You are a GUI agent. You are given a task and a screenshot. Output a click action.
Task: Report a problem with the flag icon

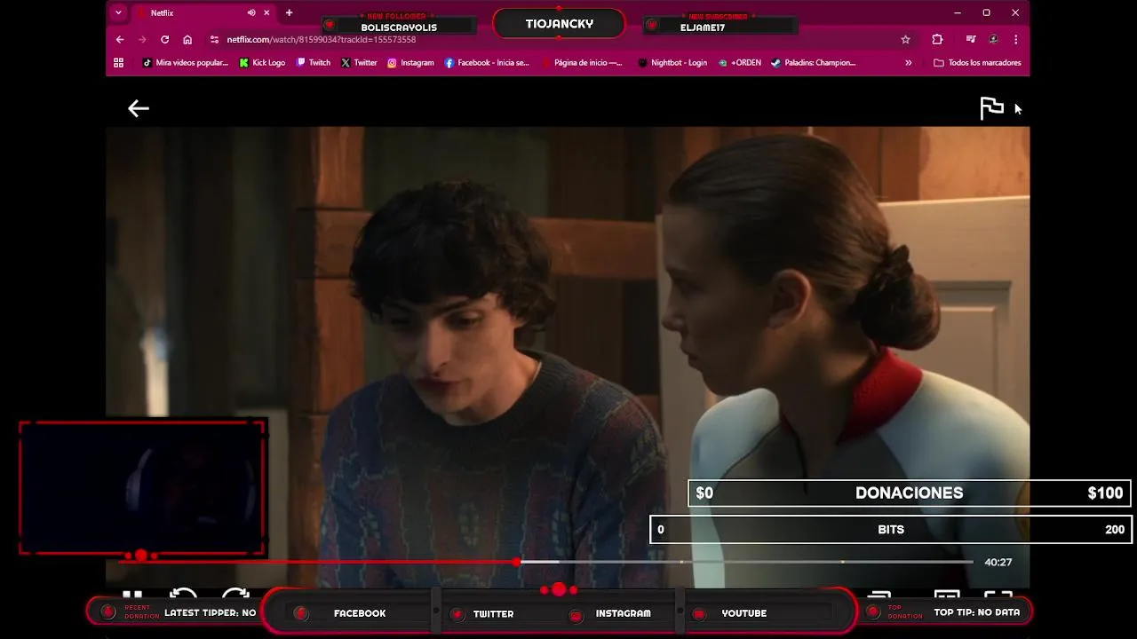tap(991, 108)
